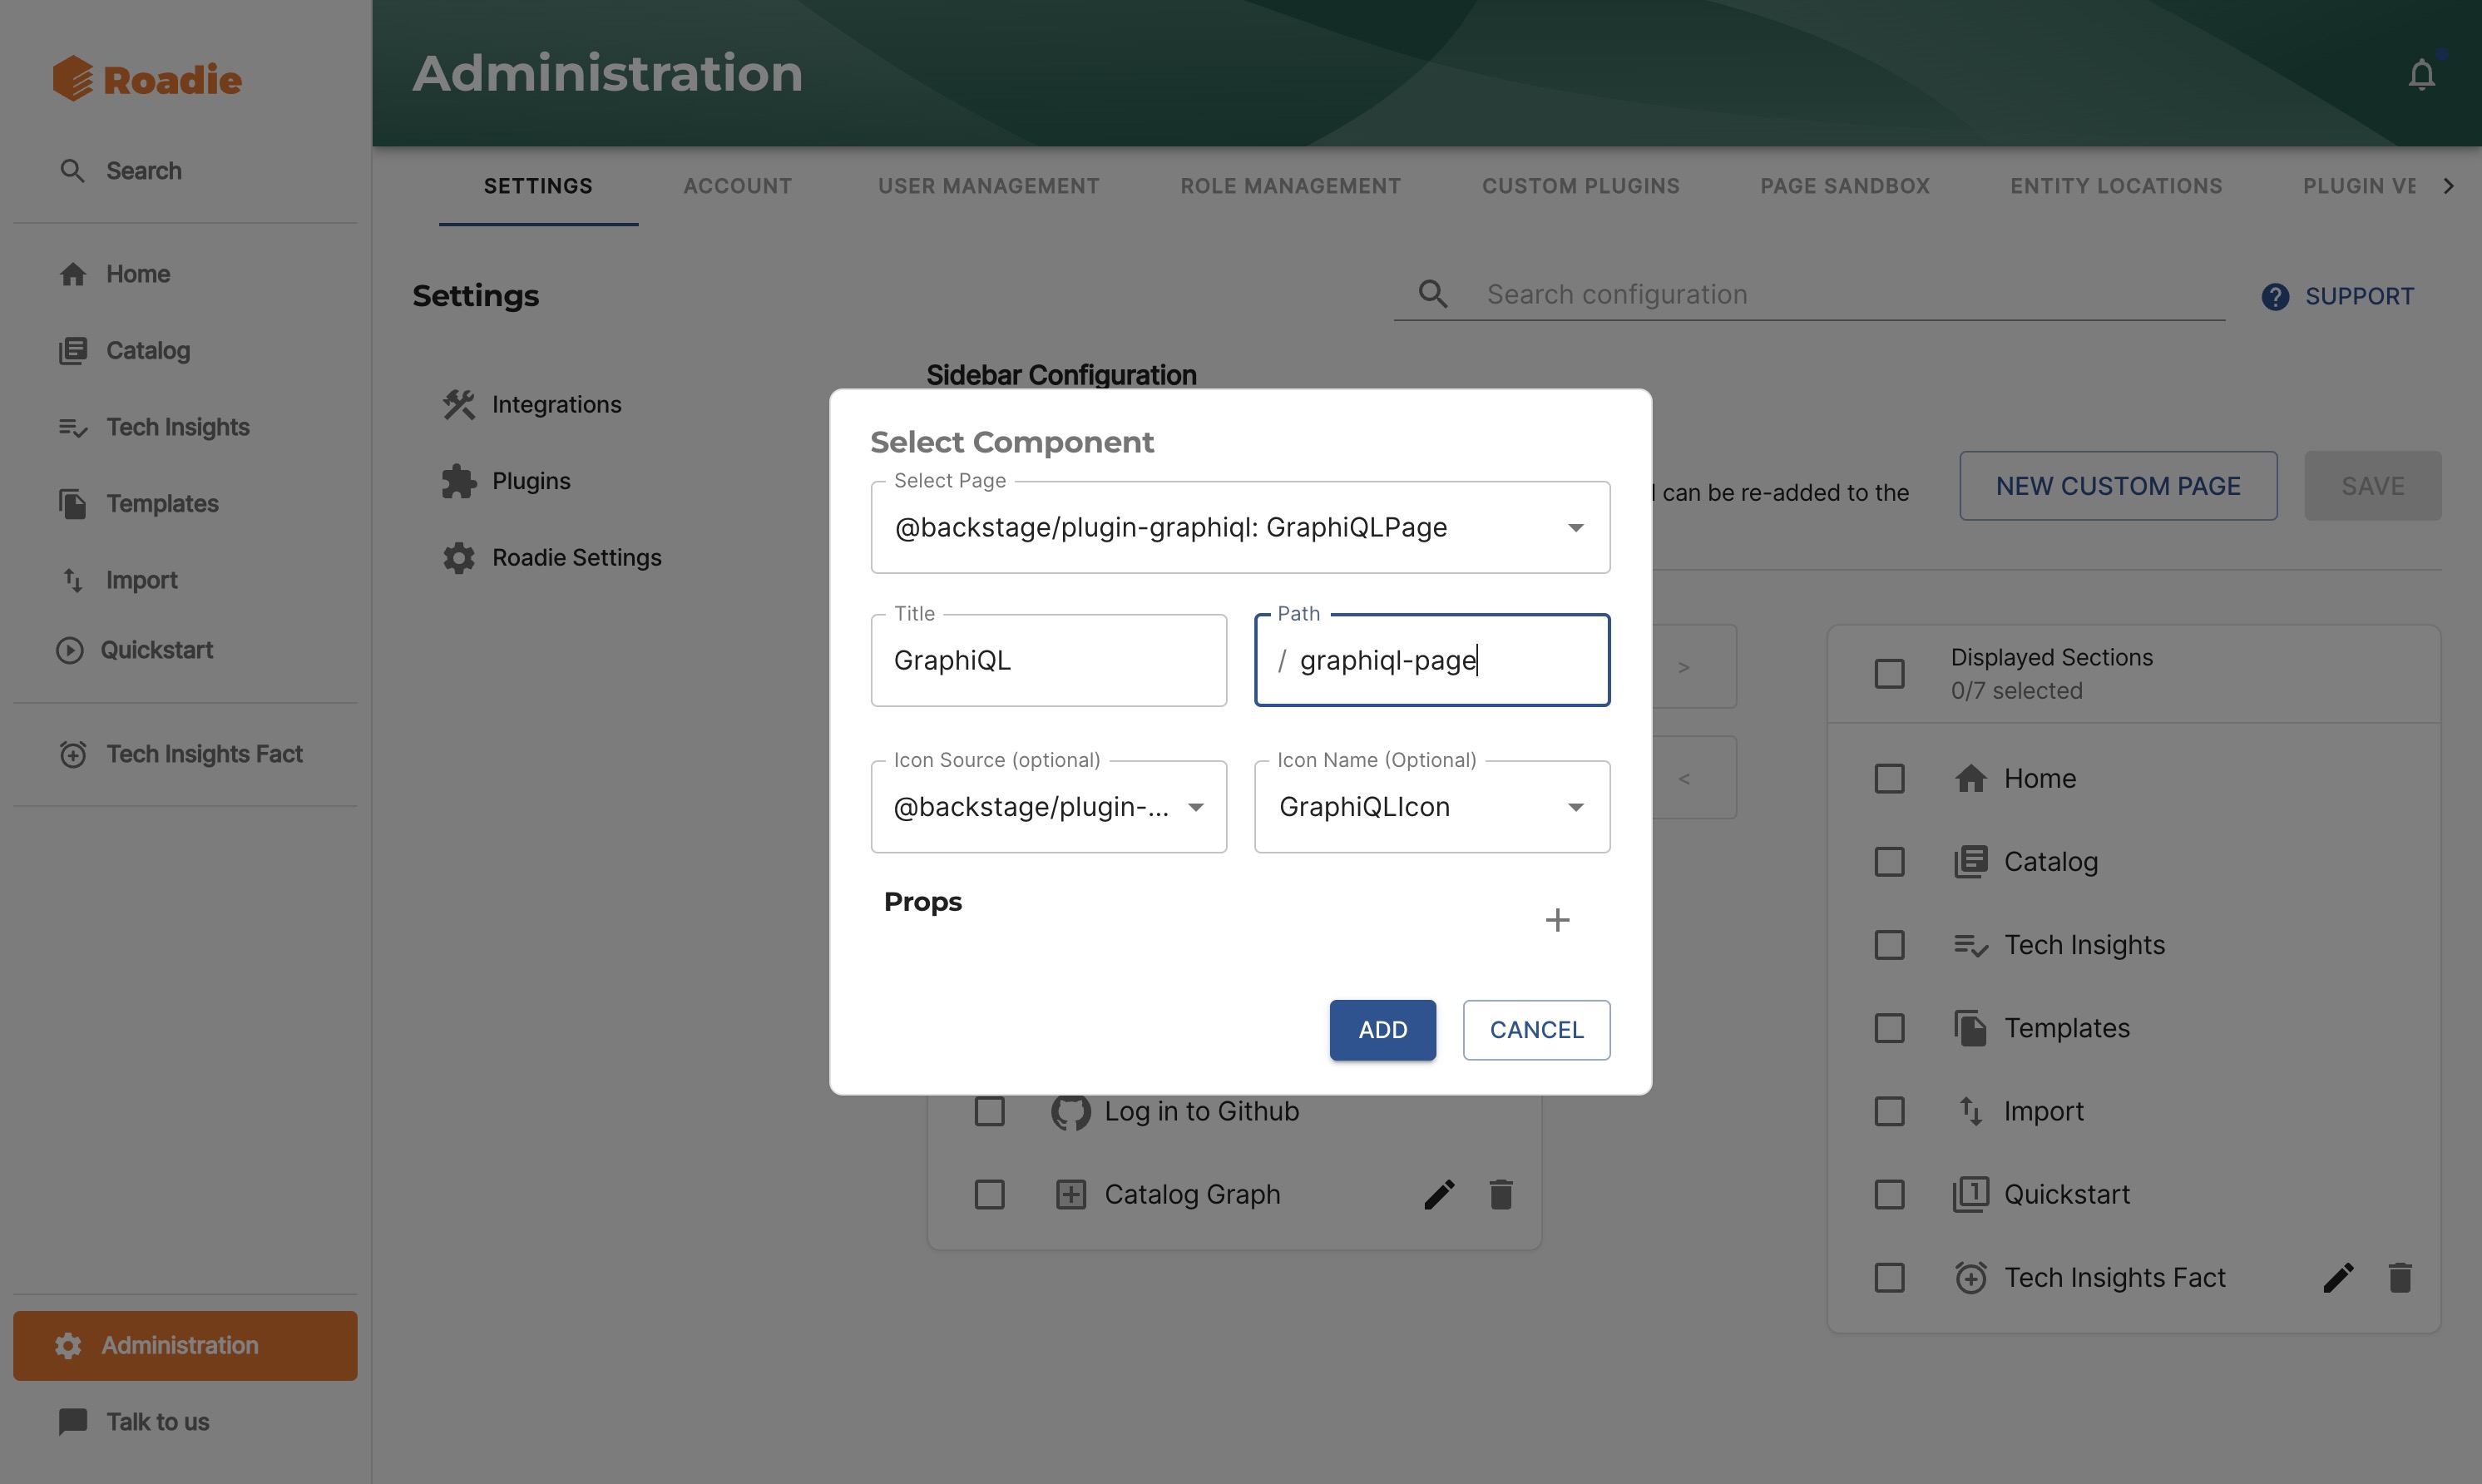This screenshot has width=2482, height=1484.
Task: Open Roadie Settings gear icon
Action: pyautogui.click(x=460, y=557)
